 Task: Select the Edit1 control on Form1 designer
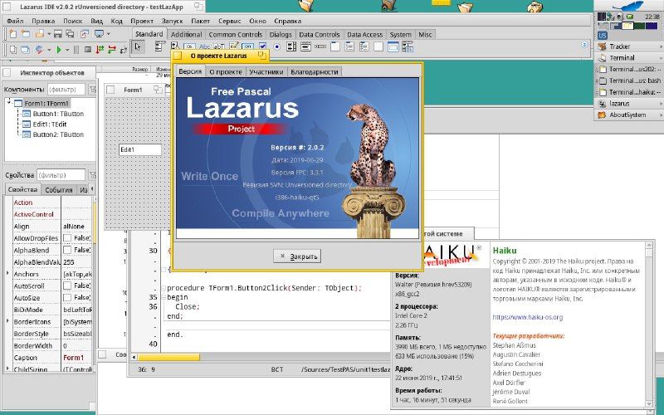click(x=140, y=149)
